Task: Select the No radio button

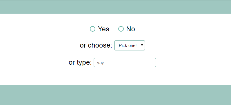Action: coord(121,29)
